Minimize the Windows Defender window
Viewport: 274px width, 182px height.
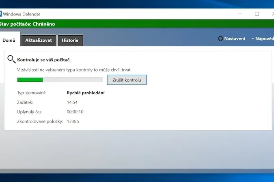click(240, 14)
